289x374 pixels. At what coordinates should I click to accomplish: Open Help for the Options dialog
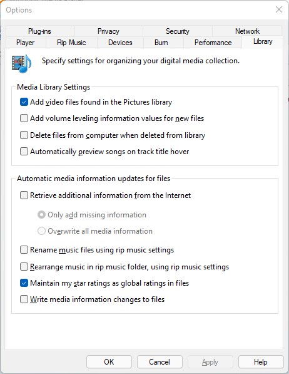point(261,362)
